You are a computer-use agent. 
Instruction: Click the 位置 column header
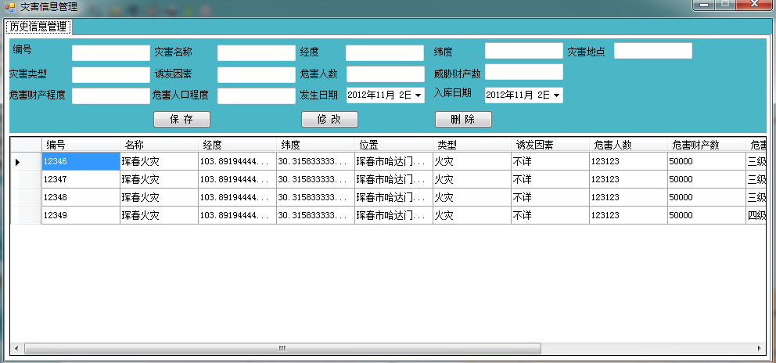point(393,145)
